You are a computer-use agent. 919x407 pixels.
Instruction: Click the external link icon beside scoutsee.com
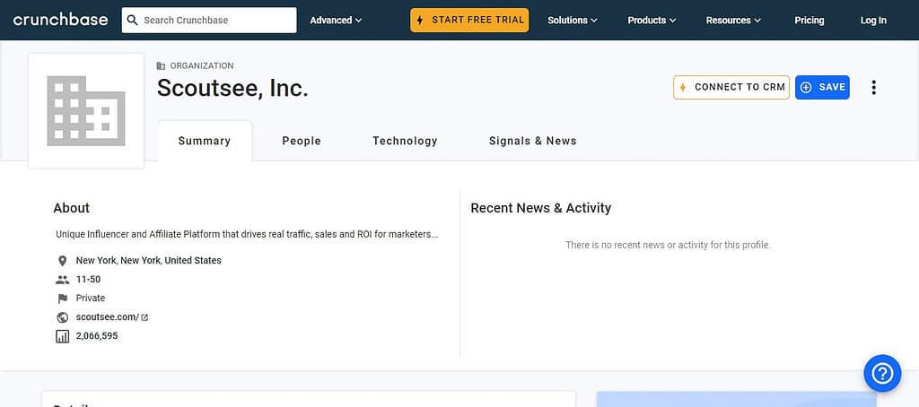pyautogui.click(x=144, y=317)
